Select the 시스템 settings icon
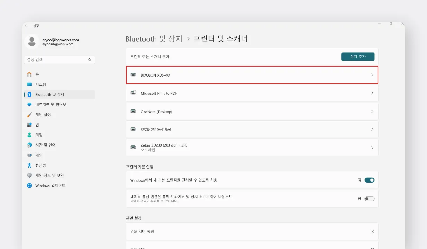 (x=30, y=84)
